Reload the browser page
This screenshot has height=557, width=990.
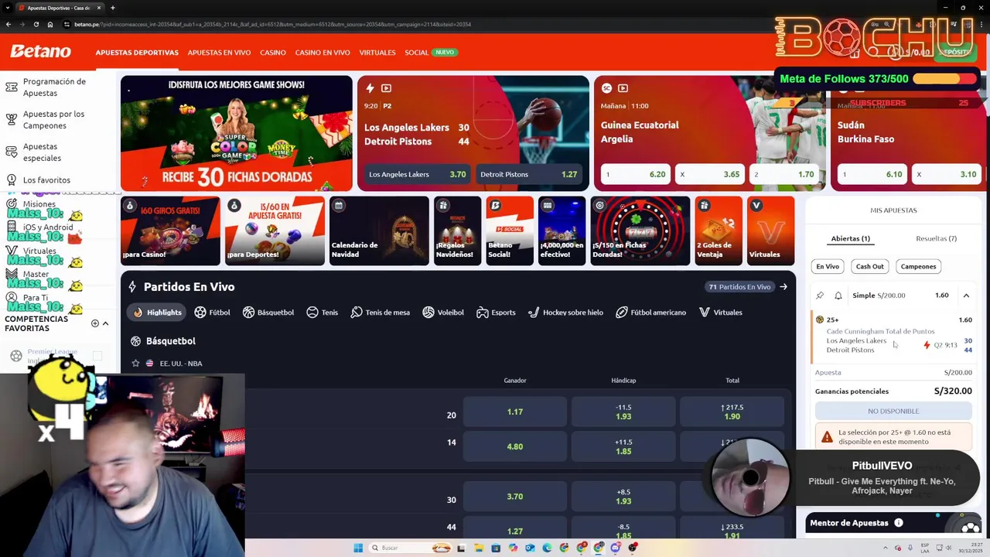pyautogui.click(x=36, y=24)
